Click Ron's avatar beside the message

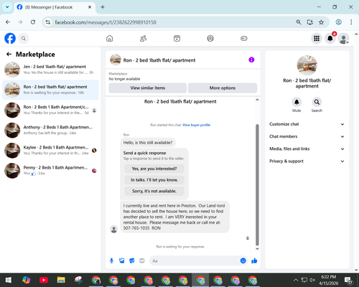[x=114, y=229]
